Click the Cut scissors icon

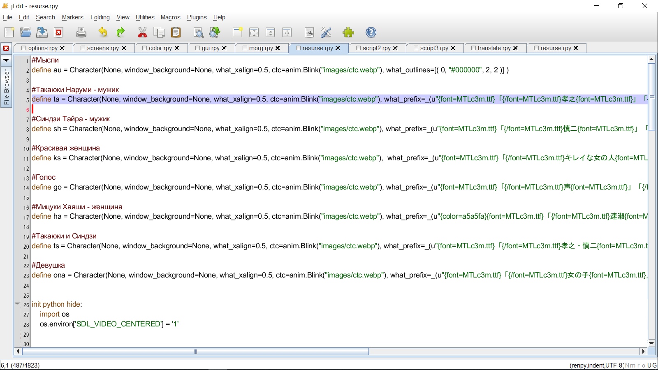tap(142, 32)
